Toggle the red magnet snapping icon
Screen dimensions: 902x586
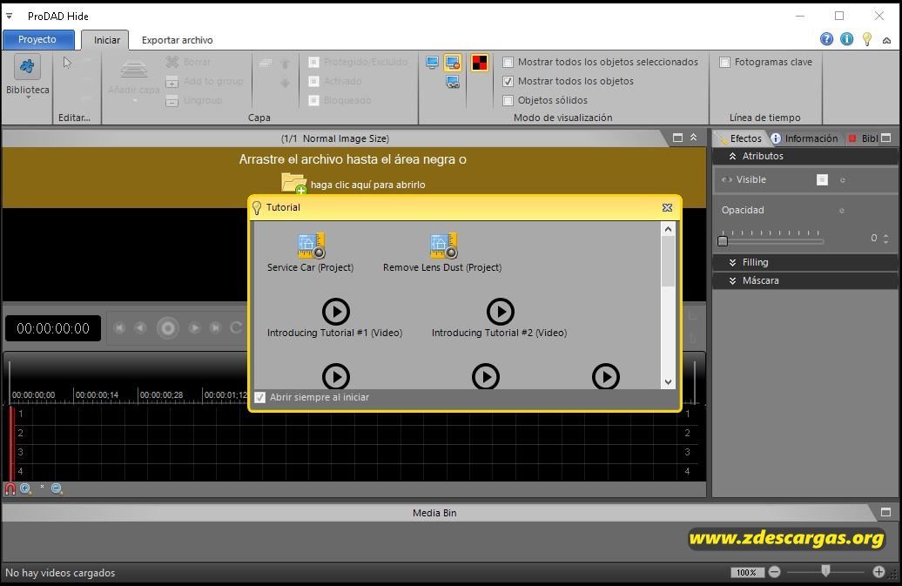pyautogui.click(x=10, y=488)
